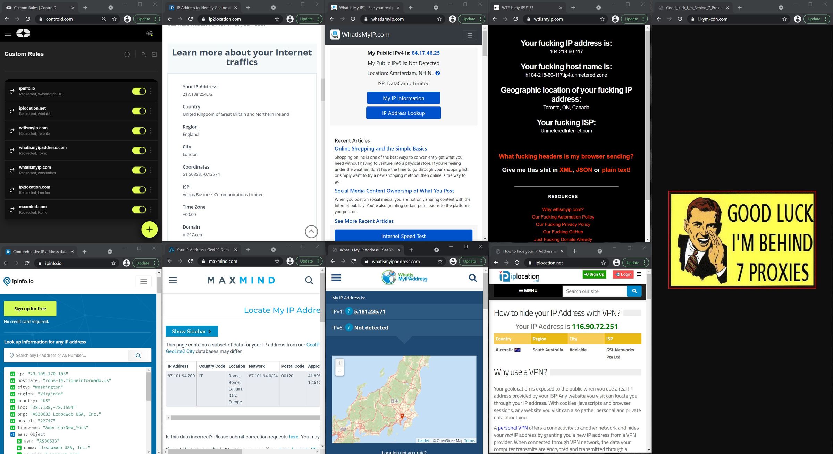Open the three-dot menu for iplocation.net rule
Screen dimensions: 833x454
[x=150, y=111]
